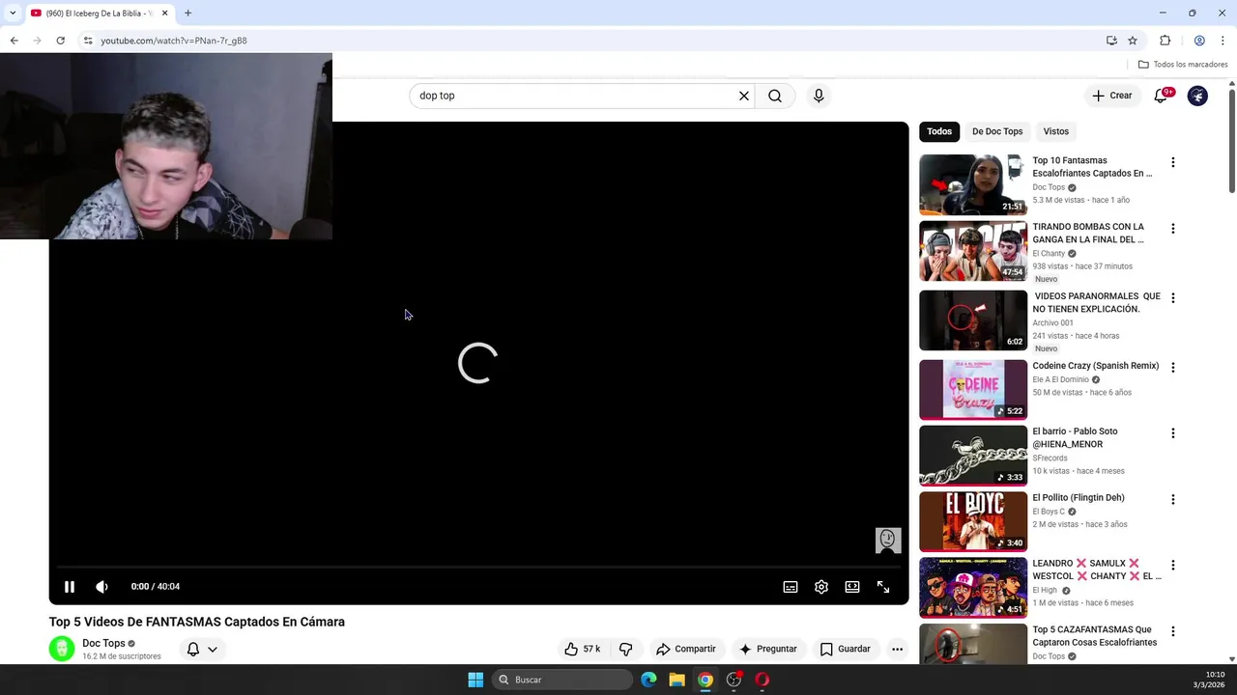This screenshot has height=695, width=1237.
Task: Open options for Top 5 CAZAFANTASMAS video
Action: click(1173, 631)
